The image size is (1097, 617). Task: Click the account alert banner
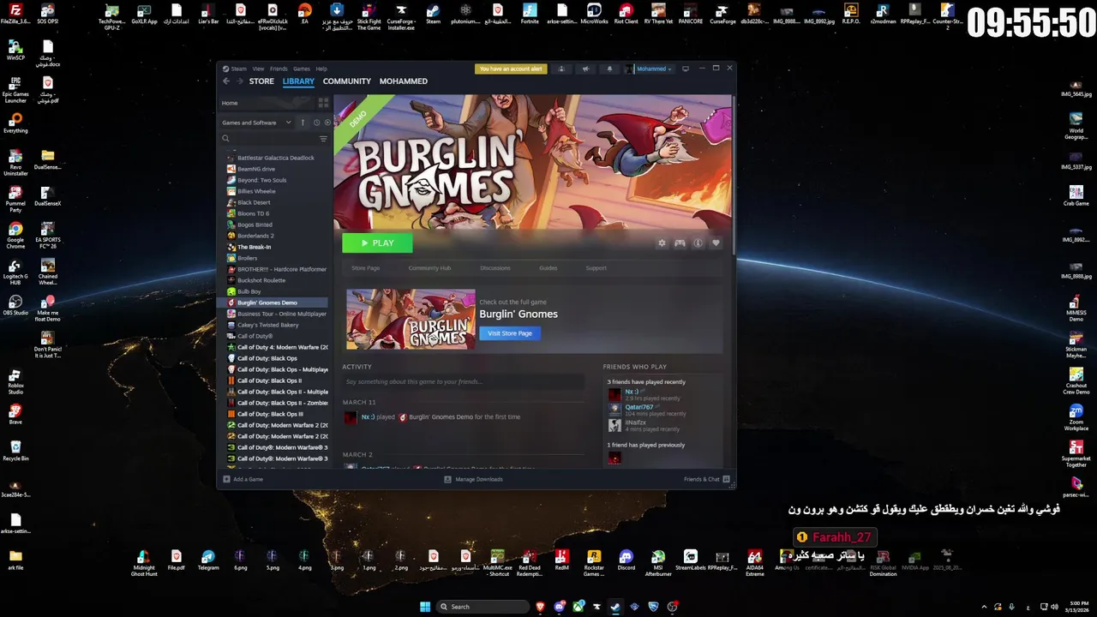(x=511, y=69)
